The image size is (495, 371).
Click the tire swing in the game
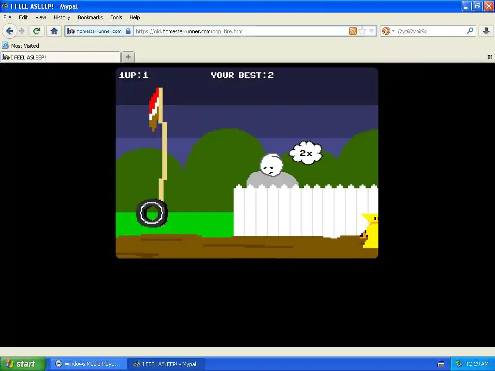point(152,213)
